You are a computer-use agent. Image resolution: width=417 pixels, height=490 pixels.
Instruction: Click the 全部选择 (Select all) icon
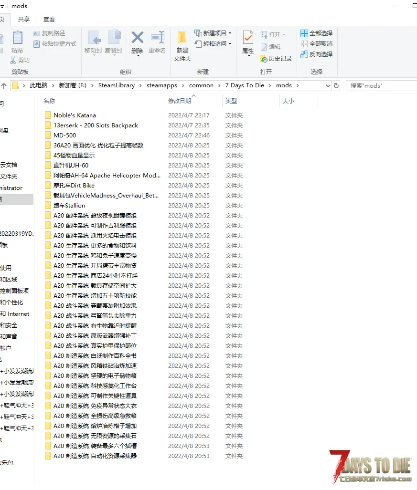304,33
